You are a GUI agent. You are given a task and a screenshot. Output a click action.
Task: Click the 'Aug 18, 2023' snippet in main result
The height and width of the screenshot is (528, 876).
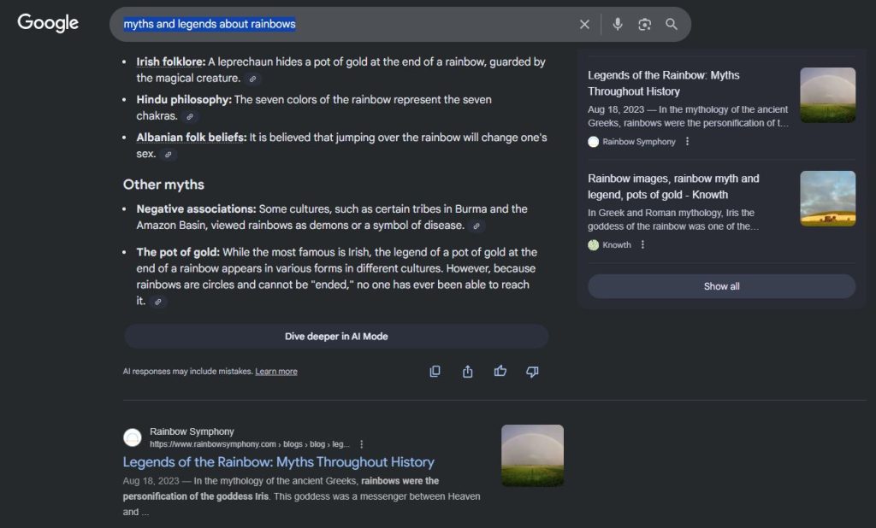pos(151,481)
